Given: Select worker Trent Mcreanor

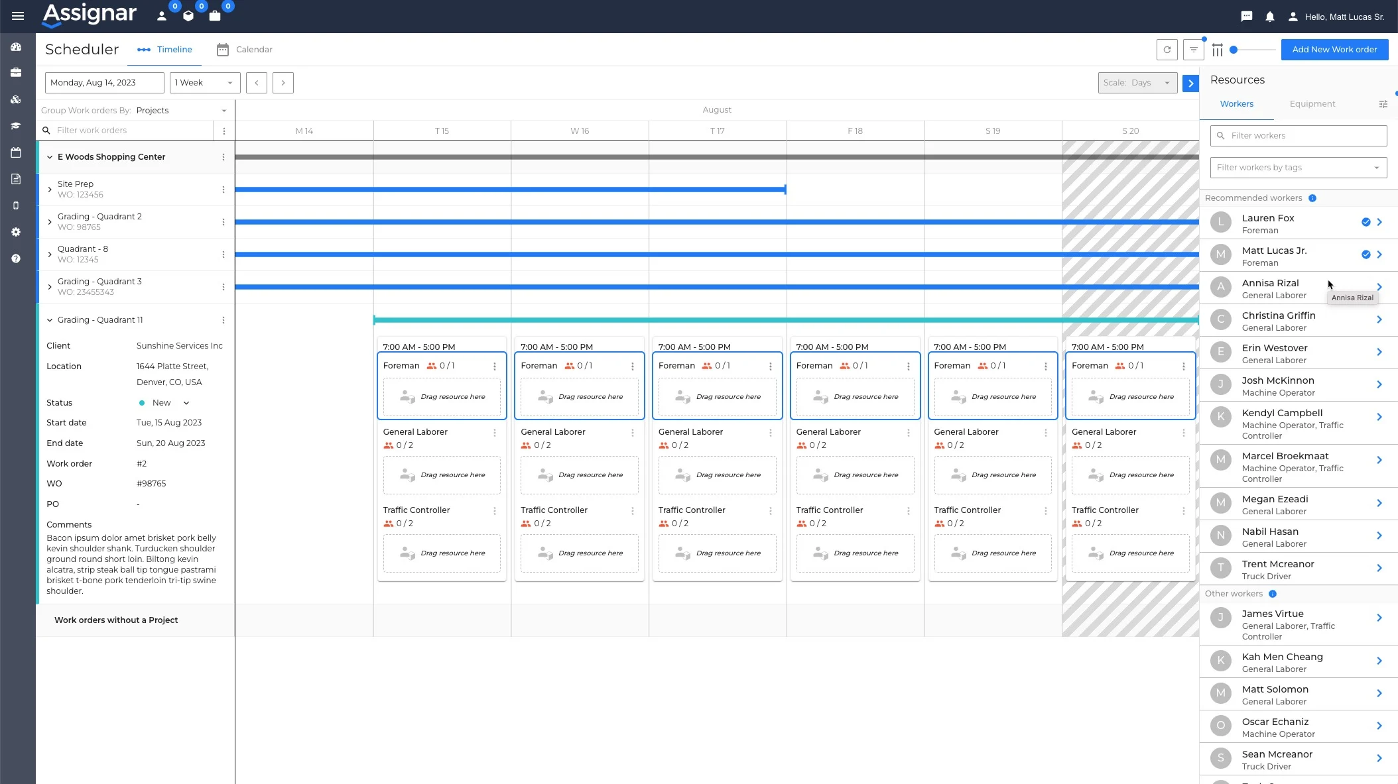Looking at the screenshot, I should pyautogui.click(x=1299, y=569).
